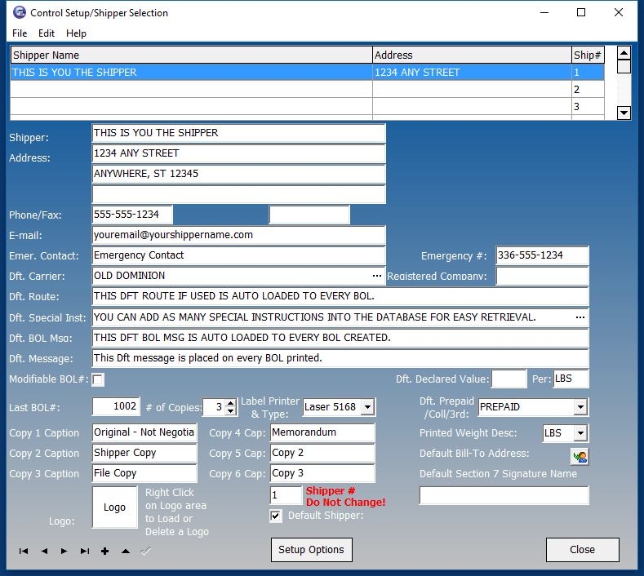Click the Dft. BOL Msg field
This screenshot has height=576, width=644.
(x=340, y=338)
